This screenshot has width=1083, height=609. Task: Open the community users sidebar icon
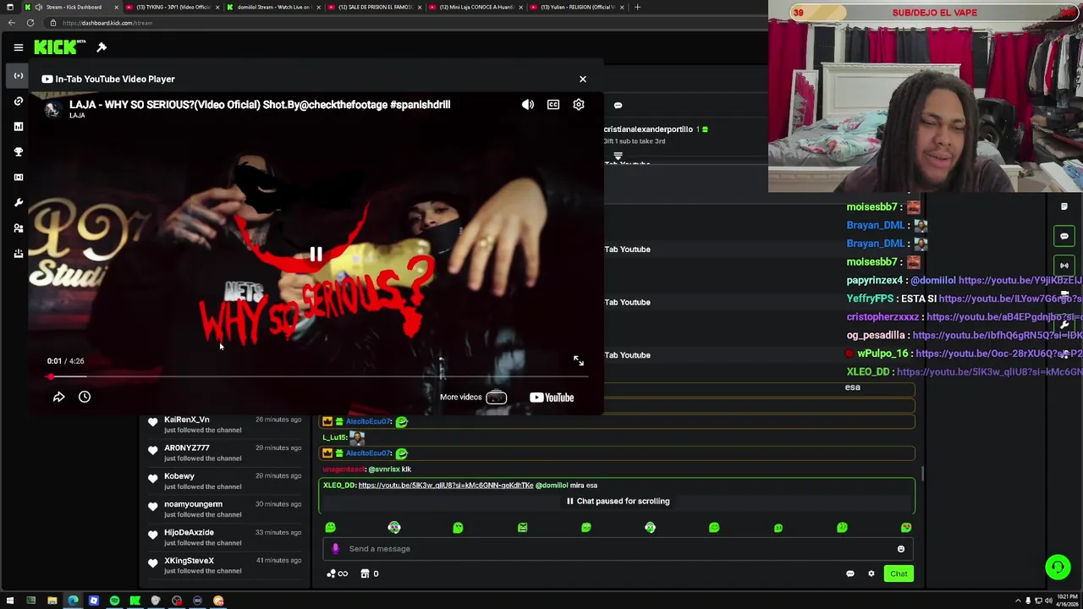click(x=18, y=228)
